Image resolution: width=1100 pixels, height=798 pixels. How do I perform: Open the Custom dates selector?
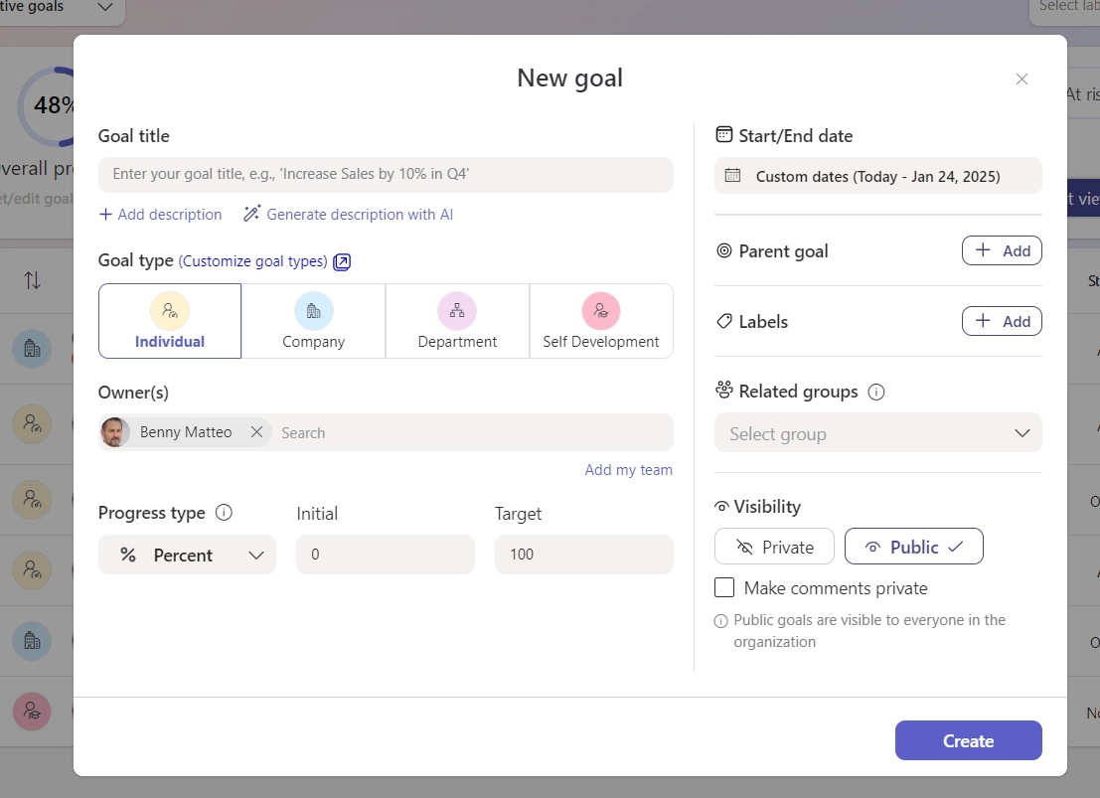pos(877,176)
